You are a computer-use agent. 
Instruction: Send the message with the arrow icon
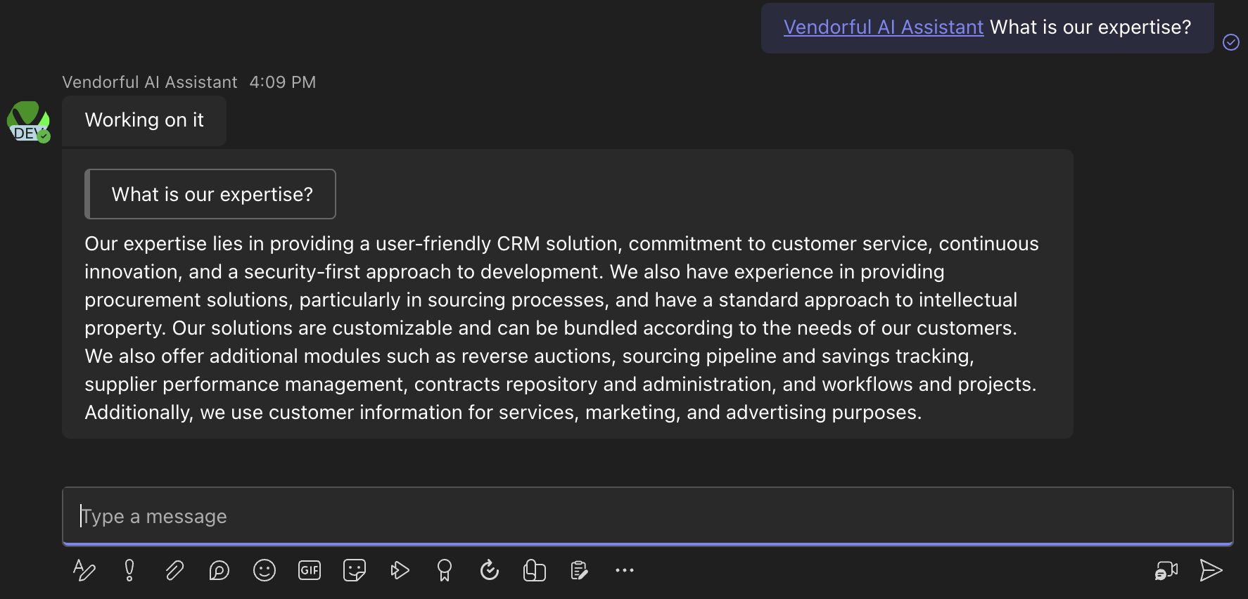coord(1211,570)
